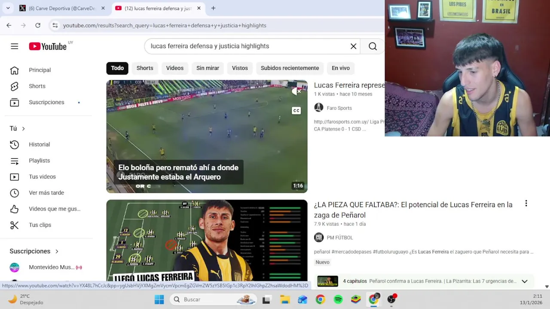Click '7.9 K vistas • hace 1 día' text
The height and width of the screenshot is (309, 550).
point(340,224)
